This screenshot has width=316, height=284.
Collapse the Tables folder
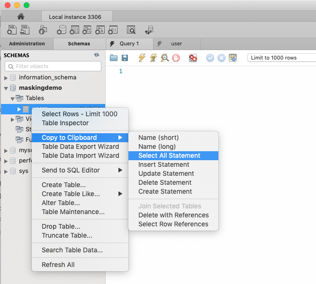click(12, 98)
